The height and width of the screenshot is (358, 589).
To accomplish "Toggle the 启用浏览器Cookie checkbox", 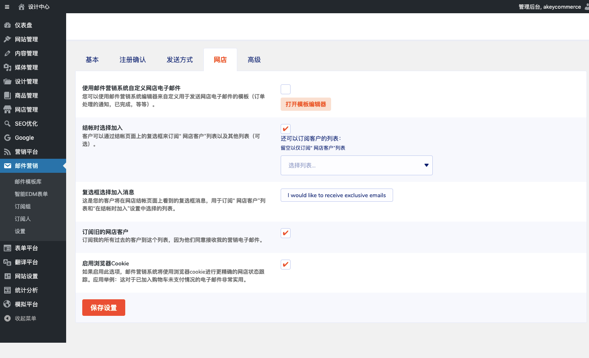I will 286,265.
